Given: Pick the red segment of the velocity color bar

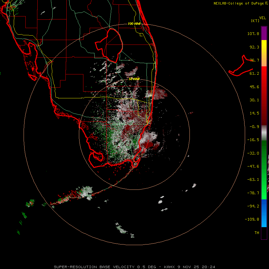Looking at the screenshot, I should [264, 96].
